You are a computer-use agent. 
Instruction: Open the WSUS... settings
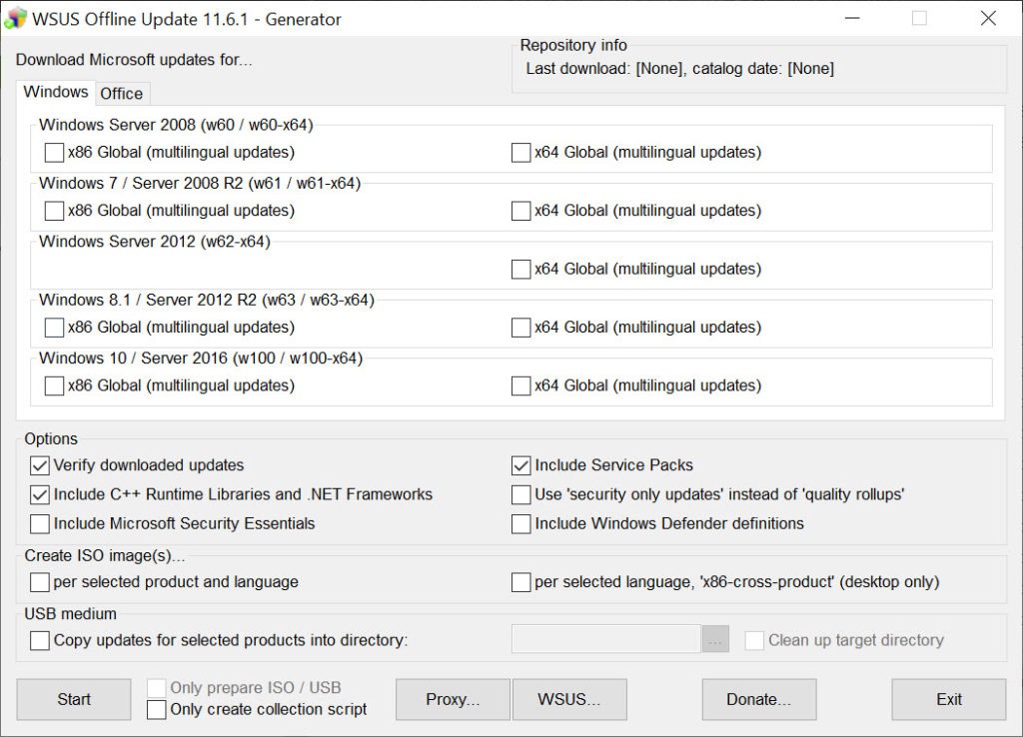pos(569,699)
